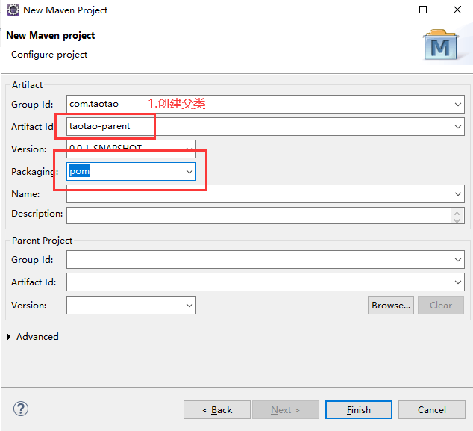
Task: Expand the Advanced section
Action: point(9,337)
